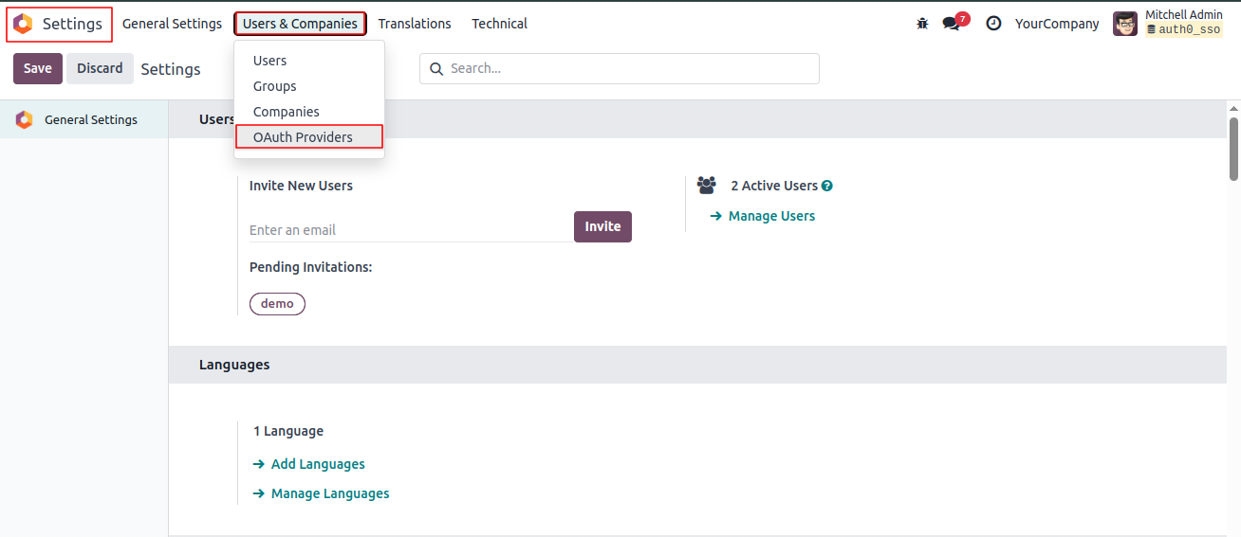This screenshot has height=537, width=1241.
Task: Open the Manage Users link
Action: tap(771, 216)
